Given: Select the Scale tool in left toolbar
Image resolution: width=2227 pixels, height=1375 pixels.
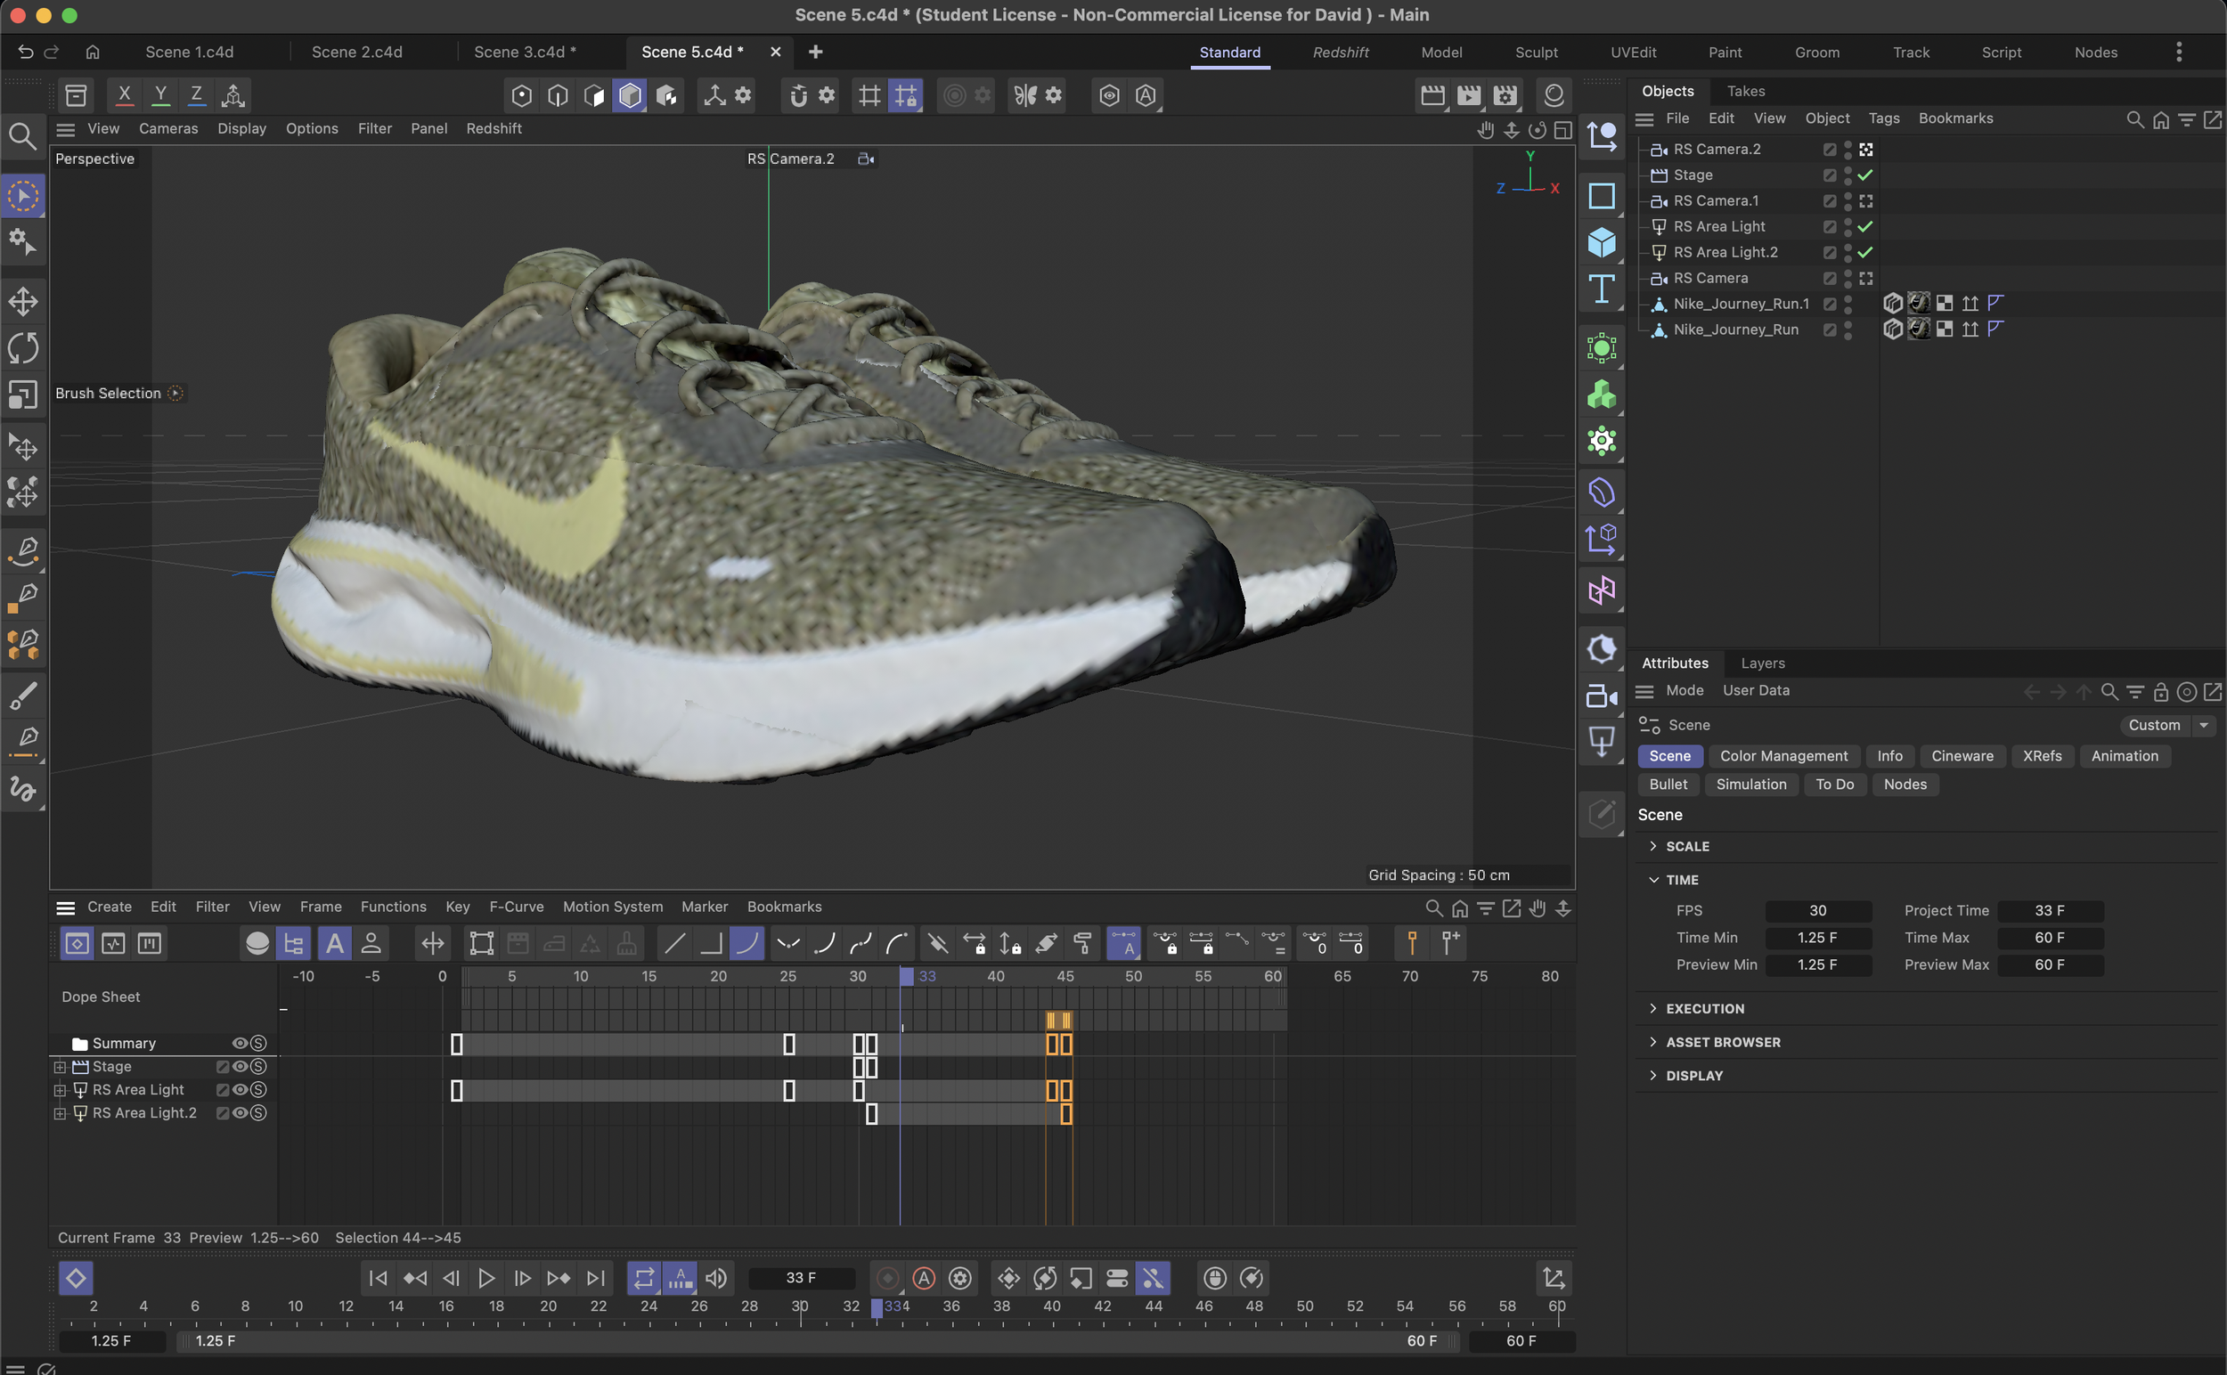Looking at the screenshot, I should click(23, 395).
